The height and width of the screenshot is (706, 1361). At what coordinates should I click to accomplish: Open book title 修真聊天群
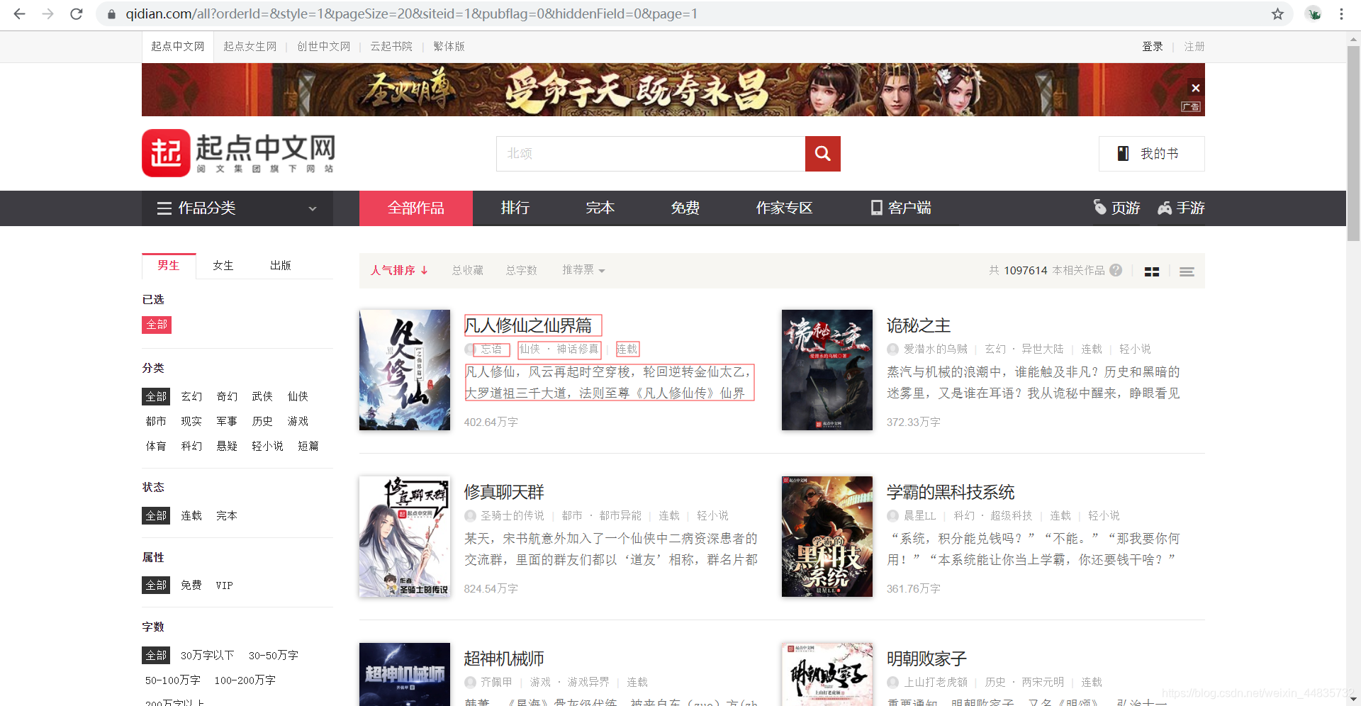click(504, 492)
